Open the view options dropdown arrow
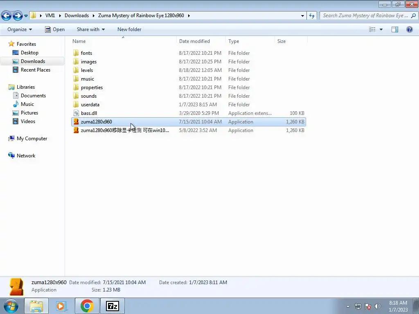The height and width of the screenshot is (314, 419). (x=381, y=29)
